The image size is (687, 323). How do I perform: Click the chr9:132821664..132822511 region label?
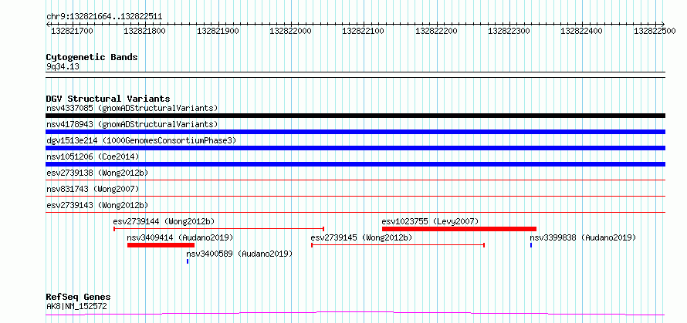104,17
